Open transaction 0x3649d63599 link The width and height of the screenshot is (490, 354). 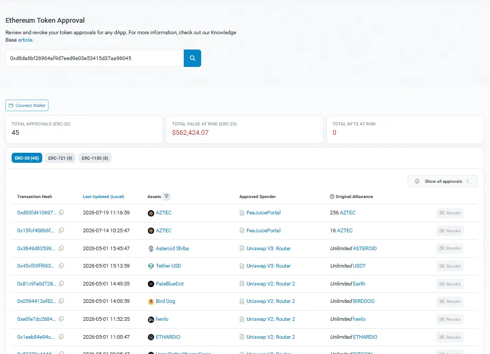pyautogui.click(x=36, y=248)
